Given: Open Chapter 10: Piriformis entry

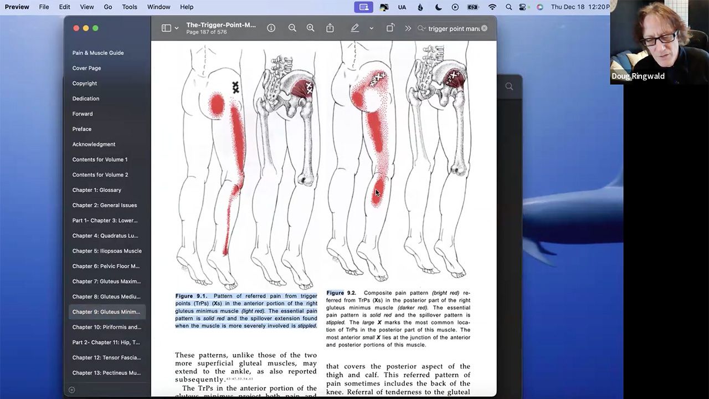Looking at the screenshot, I should pyautogui.click(x=107, y=327).
